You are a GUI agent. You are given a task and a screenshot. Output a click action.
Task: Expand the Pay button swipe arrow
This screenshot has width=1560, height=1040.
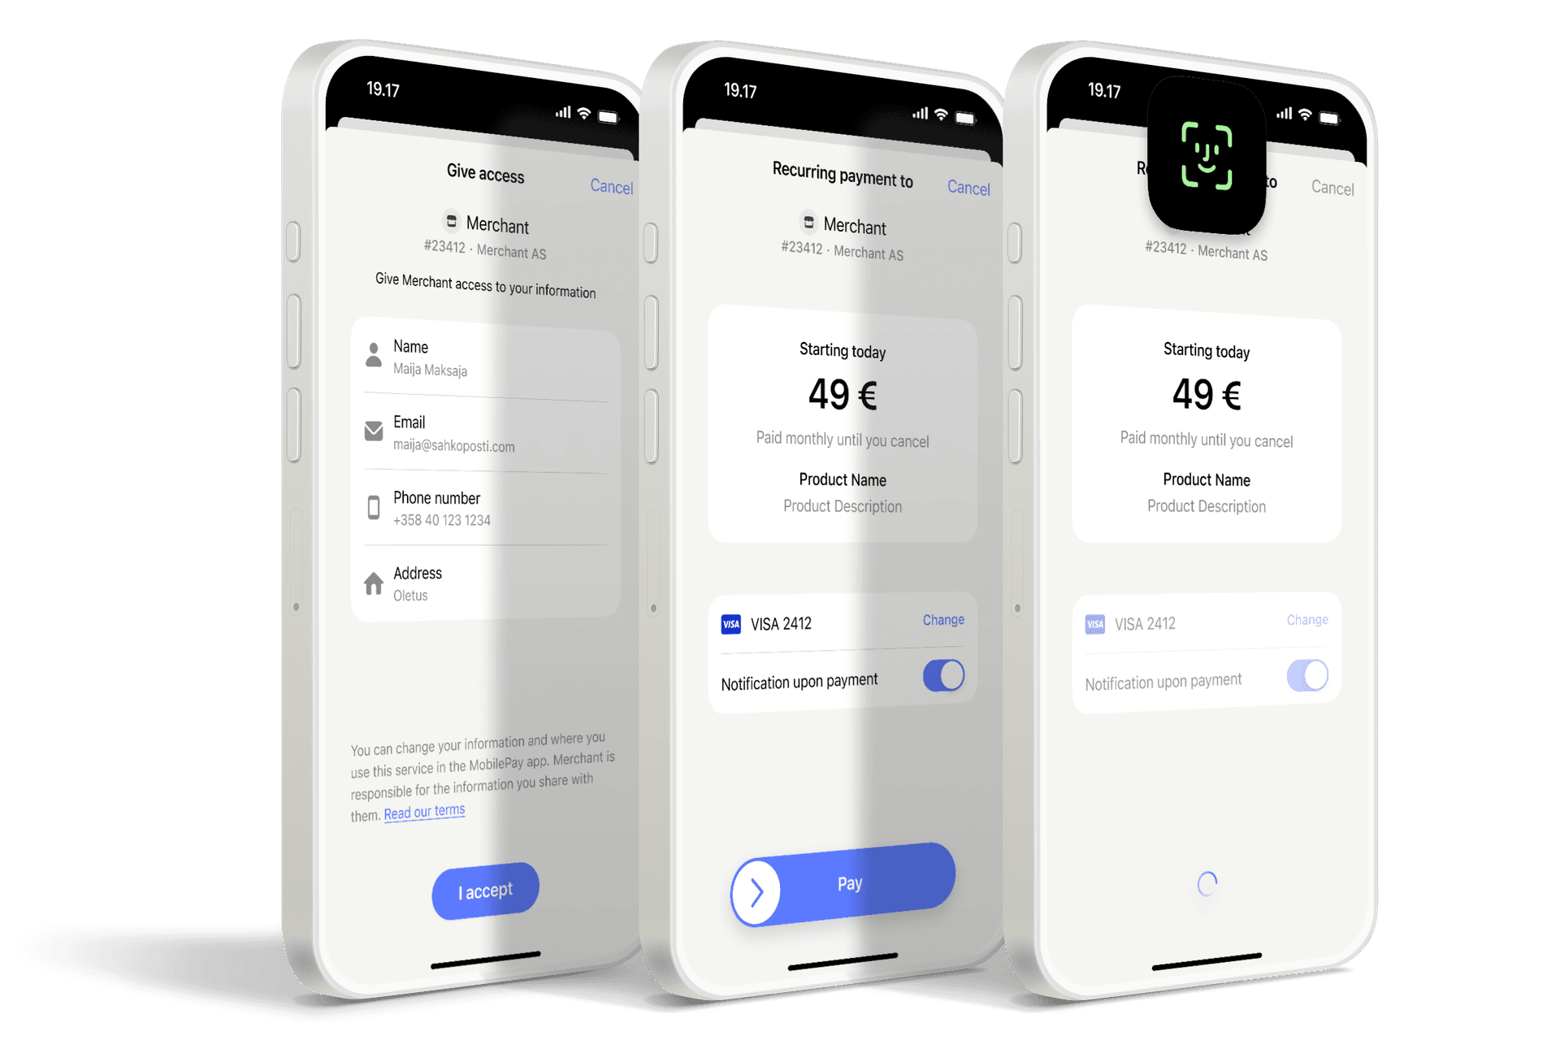click(x=752, y=894)
